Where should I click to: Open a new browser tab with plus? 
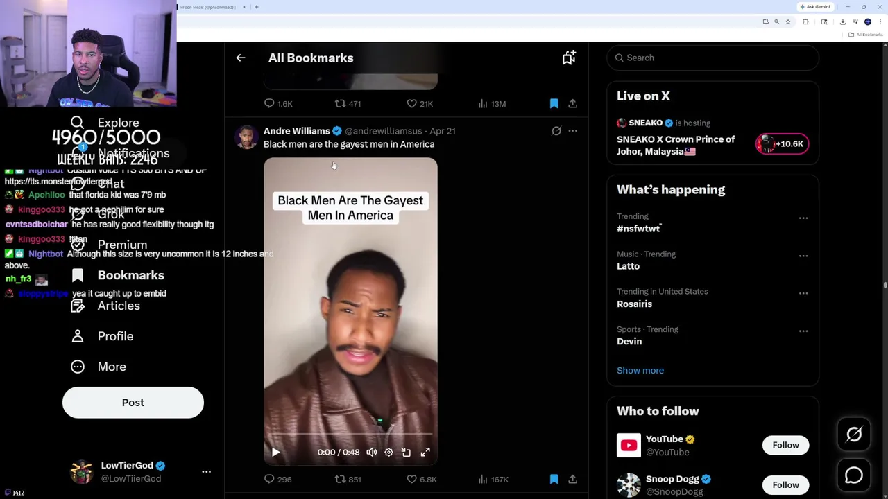257,7
